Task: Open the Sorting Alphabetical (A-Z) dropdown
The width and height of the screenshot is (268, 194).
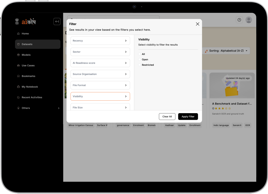Action: [226, 51]
